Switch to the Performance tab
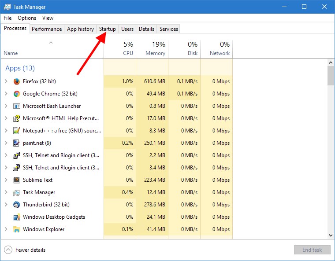This screenshot has height=261, width=335. click(x=47, y=29)
